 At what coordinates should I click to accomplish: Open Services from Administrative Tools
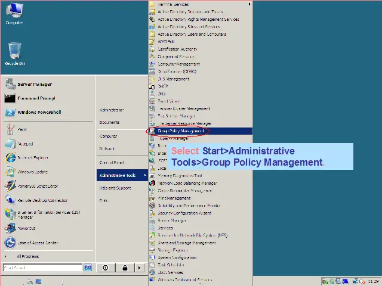(x=201, y=228)
